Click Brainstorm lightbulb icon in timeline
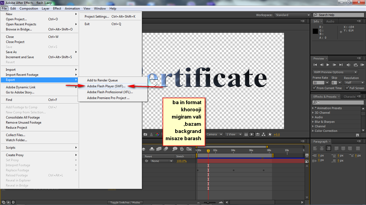The height and width of the screenshot is (205, 366). pyautogui.click(x=175, y=149)
